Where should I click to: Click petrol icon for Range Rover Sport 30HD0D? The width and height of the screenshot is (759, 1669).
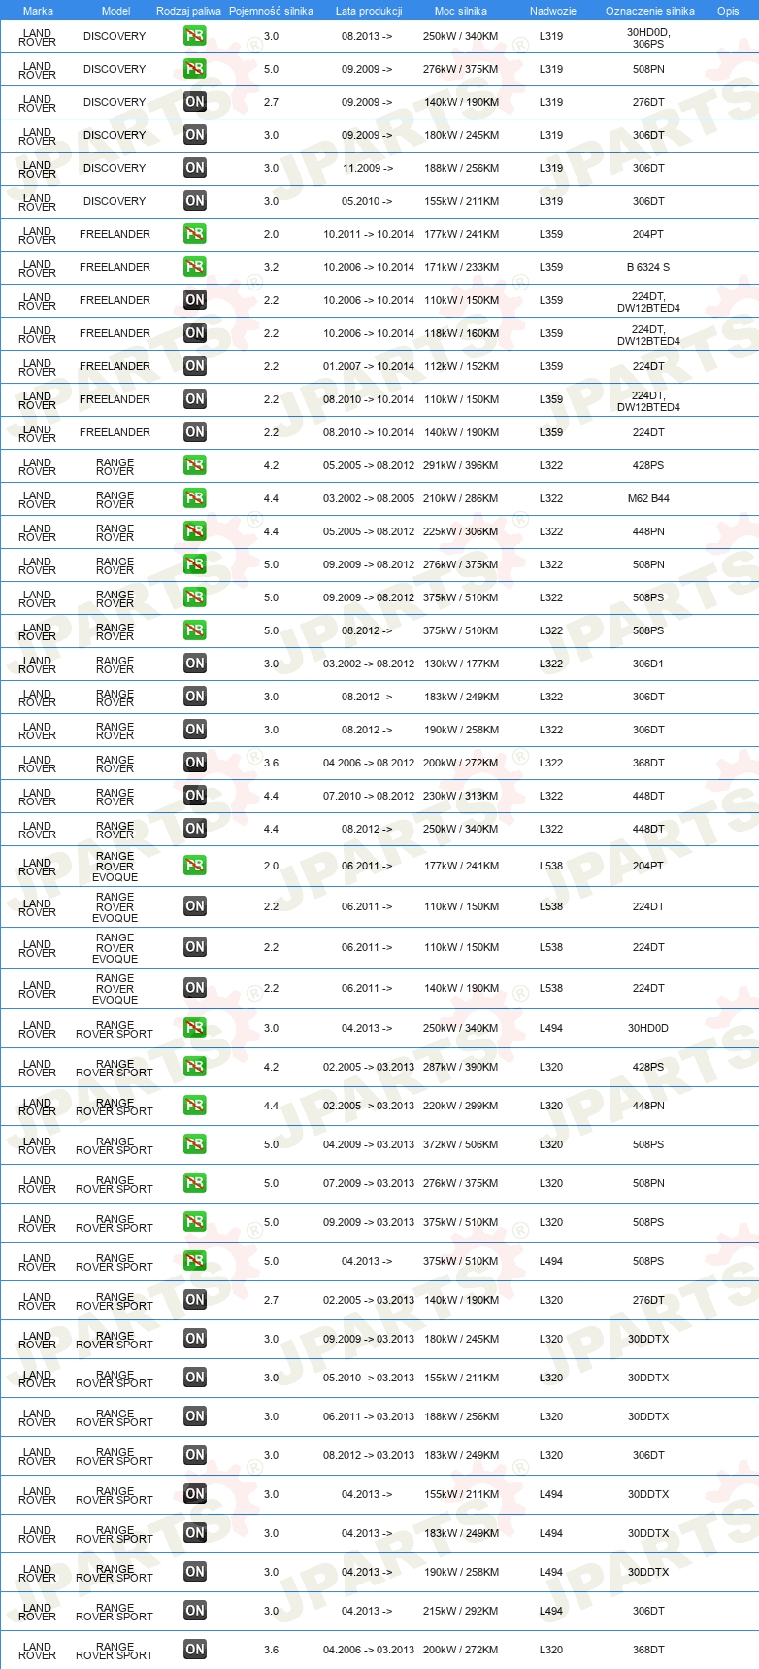click(x=195, y=1028)
